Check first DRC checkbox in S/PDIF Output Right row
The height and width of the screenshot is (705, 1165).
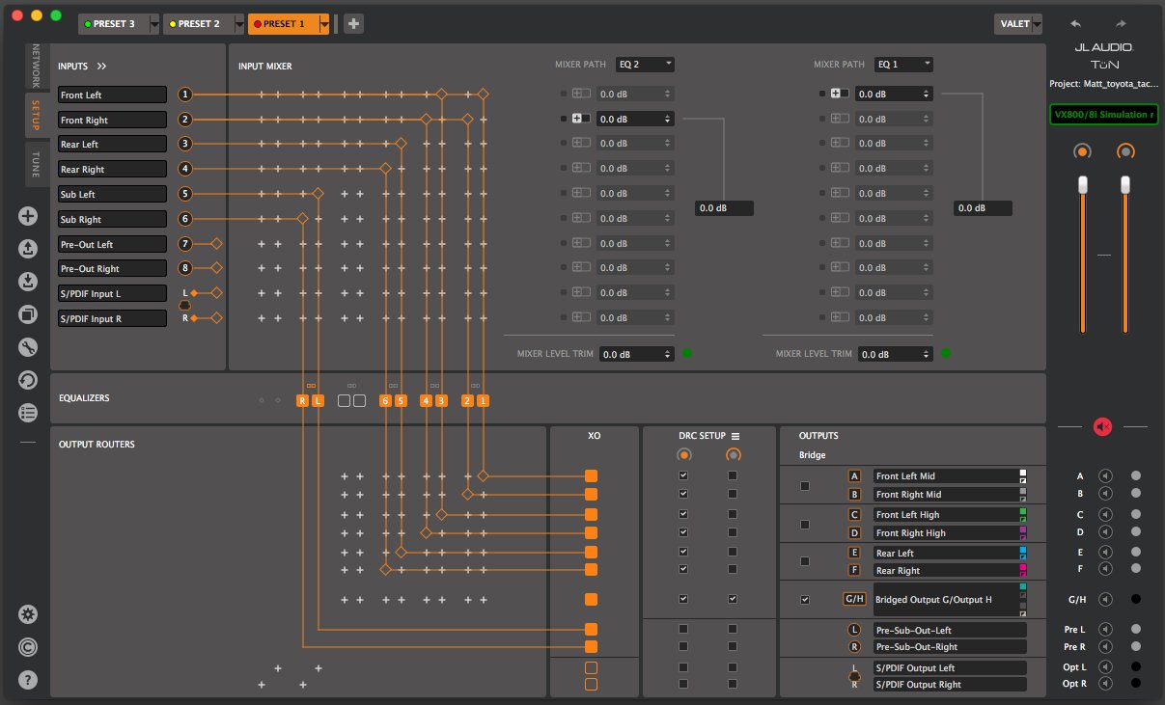[683, 684]
